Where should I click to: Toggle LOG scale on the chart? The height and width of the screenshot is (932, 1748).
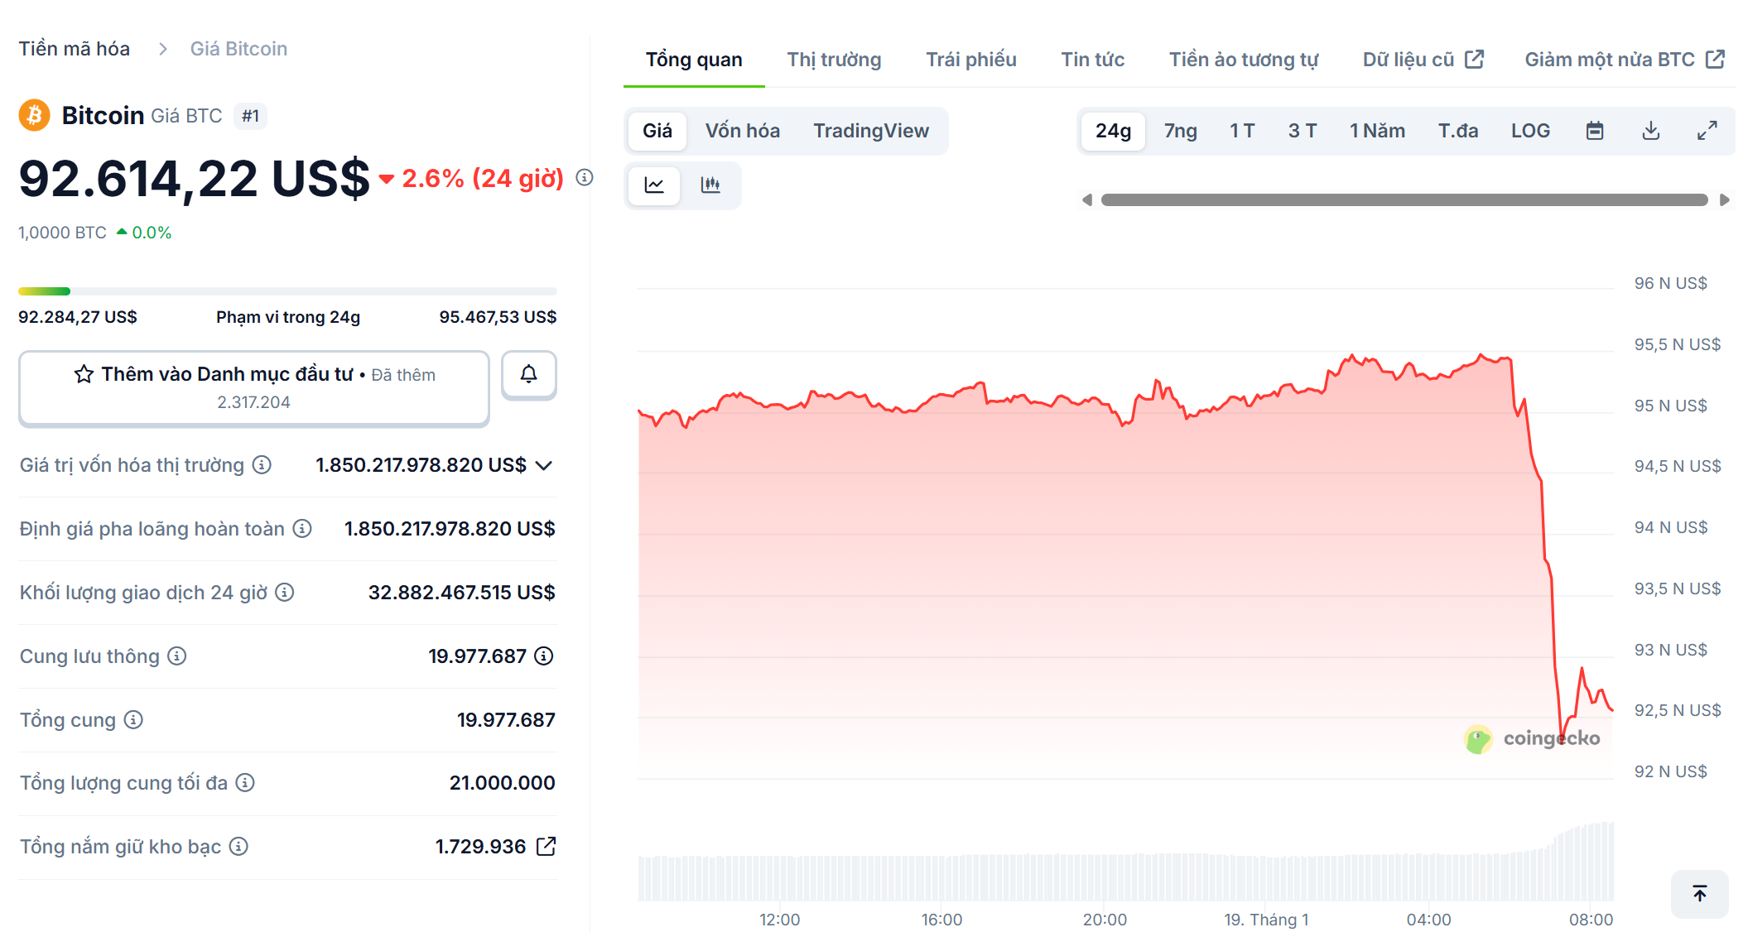point(1530,130)
